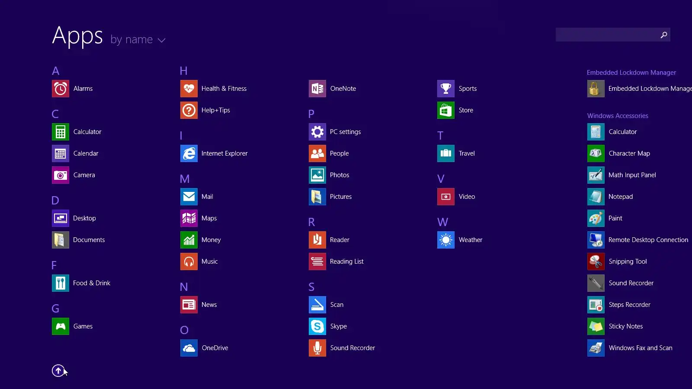
Task: Launch the Games app icon
Action: [x=61, y=326]
